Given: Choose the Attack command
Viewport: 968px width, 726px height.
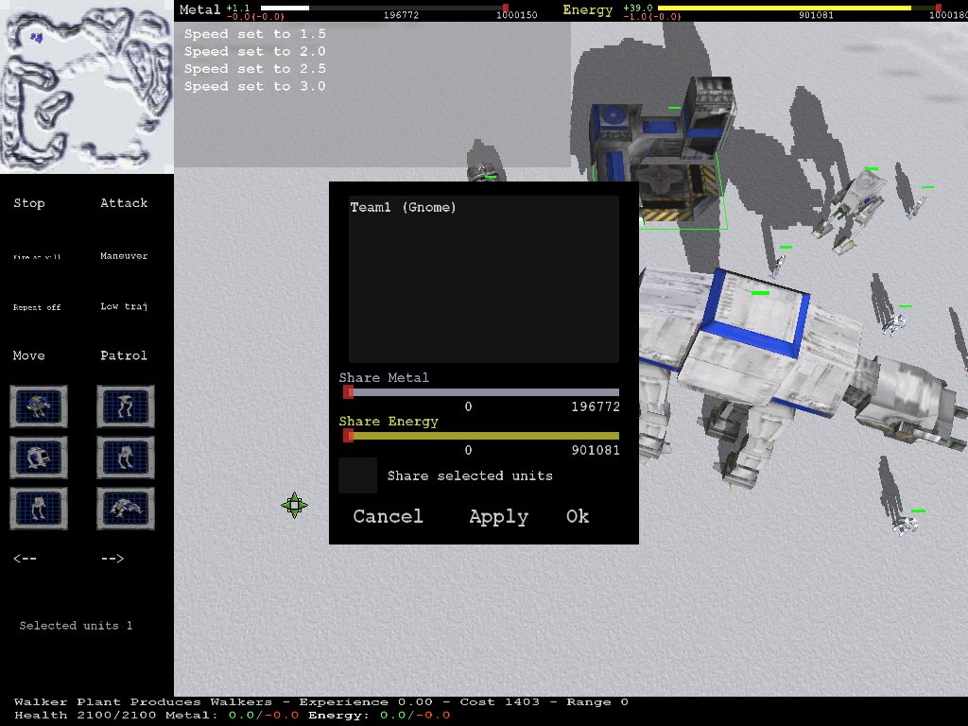Looking at the screenshot, I should pos(124,203).
